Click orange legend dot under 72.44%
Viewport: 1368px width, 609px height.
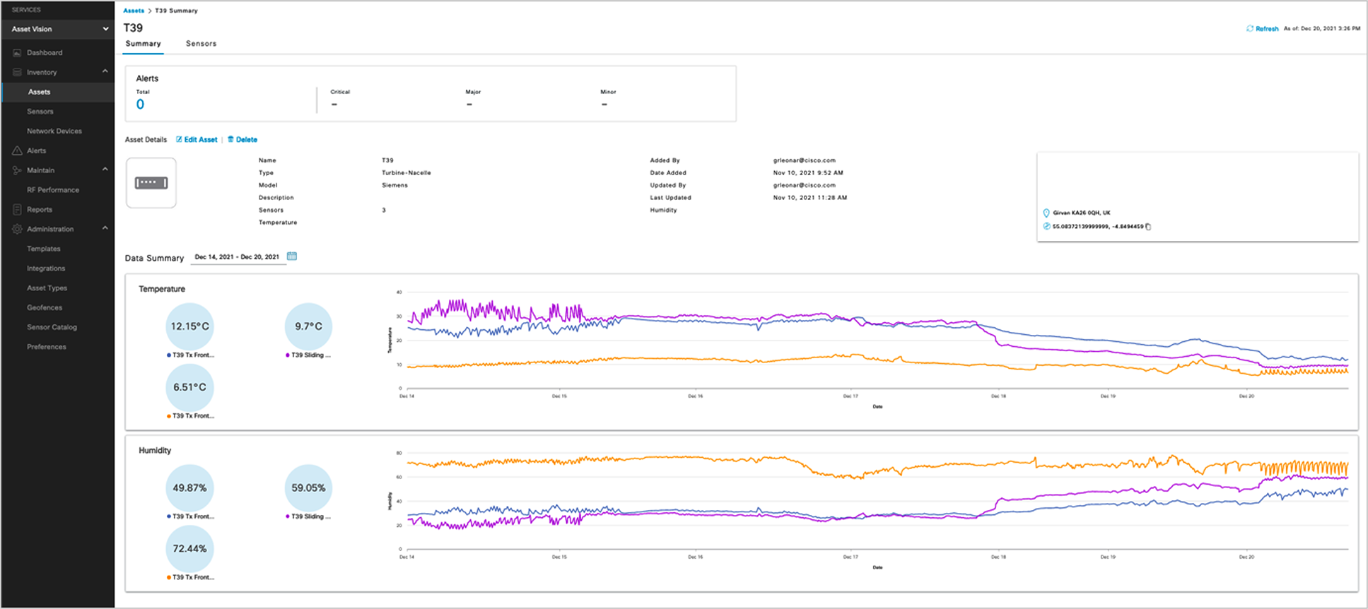click(x=169, y=577)
